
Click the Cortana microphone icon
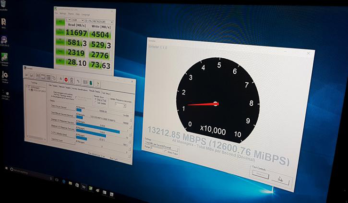coord(51,179)
